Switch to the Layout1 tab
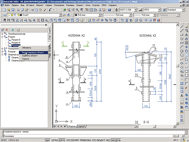The image size is (189, 142). pos(81,126)
